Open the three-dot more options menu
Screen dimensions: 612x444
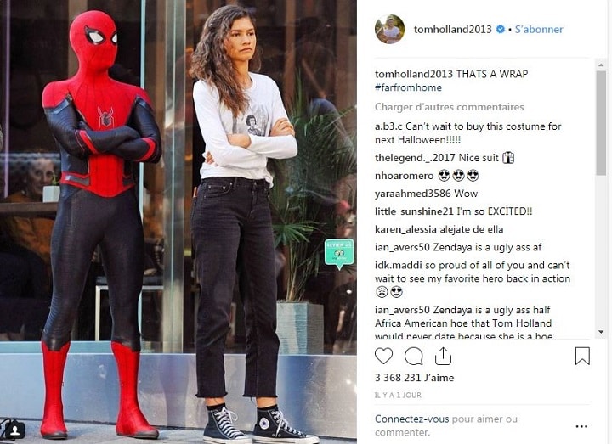581,426
